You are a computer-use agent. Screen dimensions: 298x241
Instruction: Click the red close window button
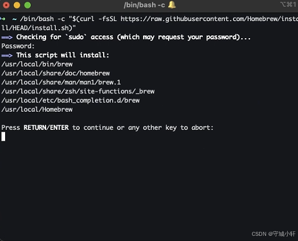point(6,5)
